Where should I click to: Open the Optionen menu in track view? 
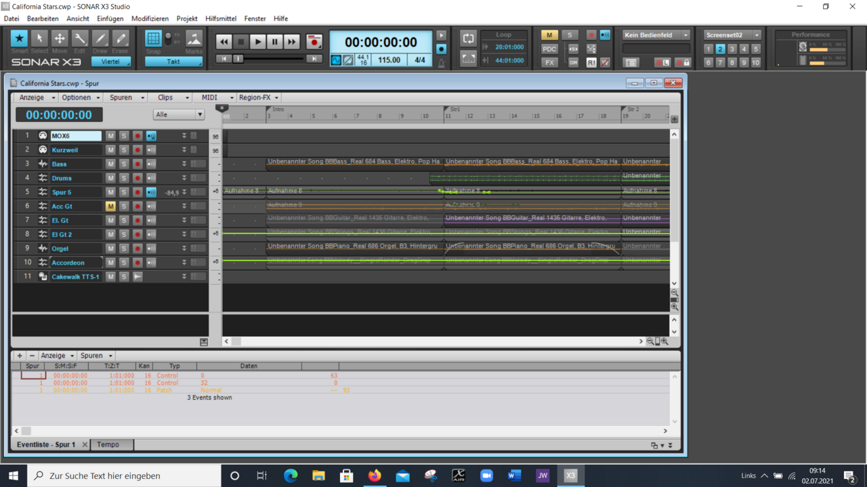81,97
